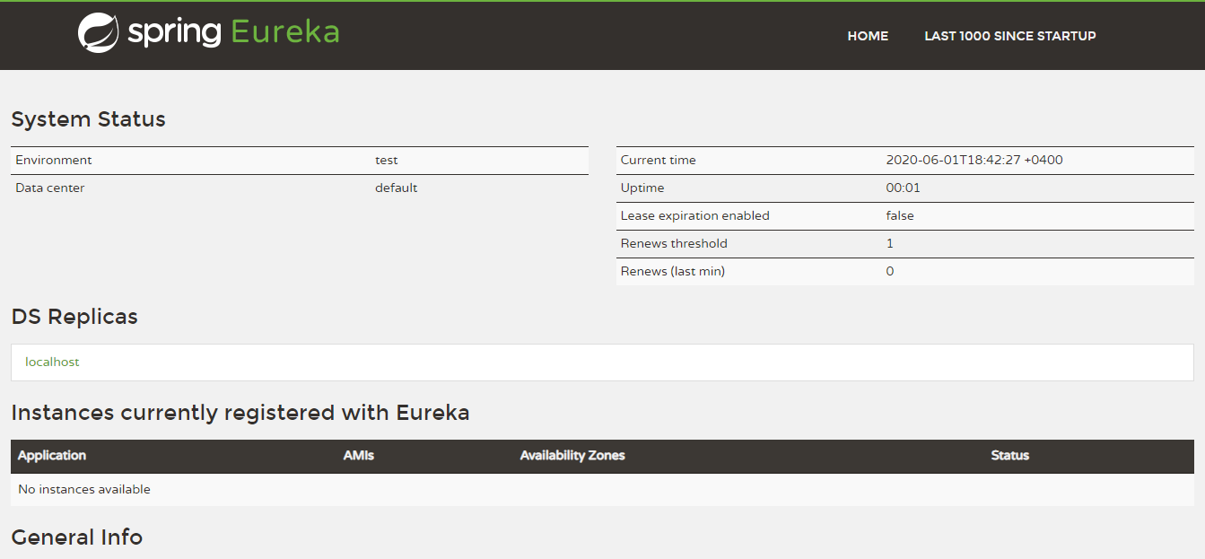This screenshot has height=559, width=1205.
Task: Select the Renews (last min) label
Action: (673, 271)
